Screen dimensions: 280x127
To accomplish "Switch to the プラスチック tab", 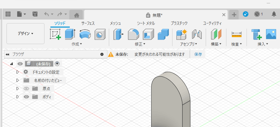I will pos(179,23).
